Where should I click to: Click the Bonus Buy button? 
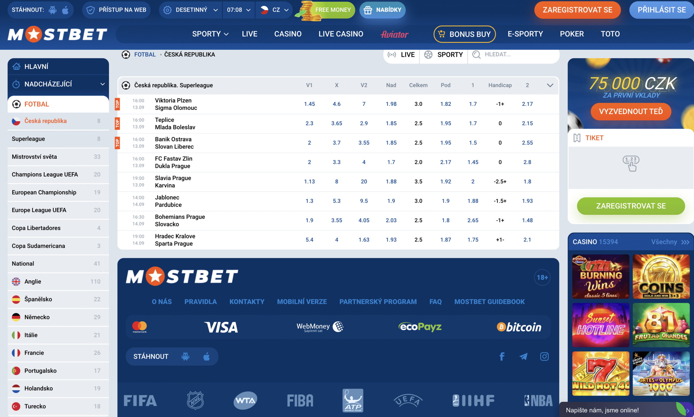coord(464,34)
